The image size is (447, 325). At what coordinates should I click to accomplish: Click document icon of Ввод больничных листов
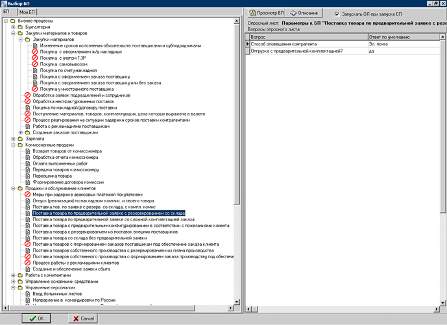(28, 294)
